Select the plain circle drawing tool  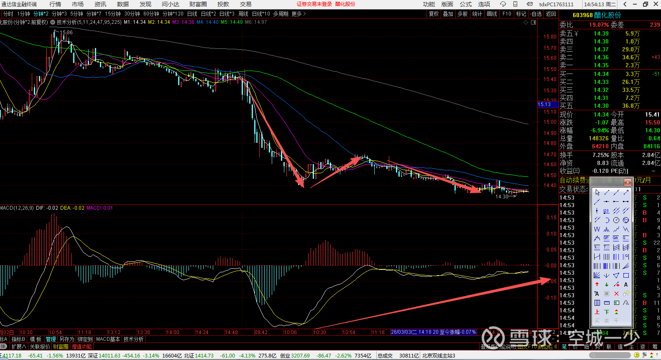(x=616, y=220)
